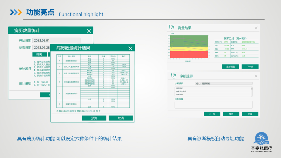Click 完成 to finish the diagnosis
The image size is (281, 158).
coord(250,114)
